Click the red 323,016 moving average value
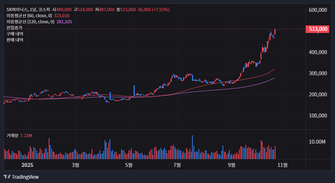The width and height of the screenshot is (335, 183). 62,16
